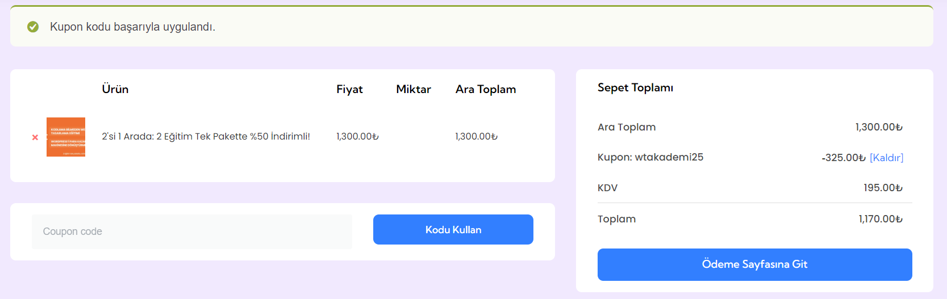This screenshot has height=299, width=947.
Task: Go to checkout with Ödeme Sayfasına Git
Action: pyautogui.click(x=755, y=264)
